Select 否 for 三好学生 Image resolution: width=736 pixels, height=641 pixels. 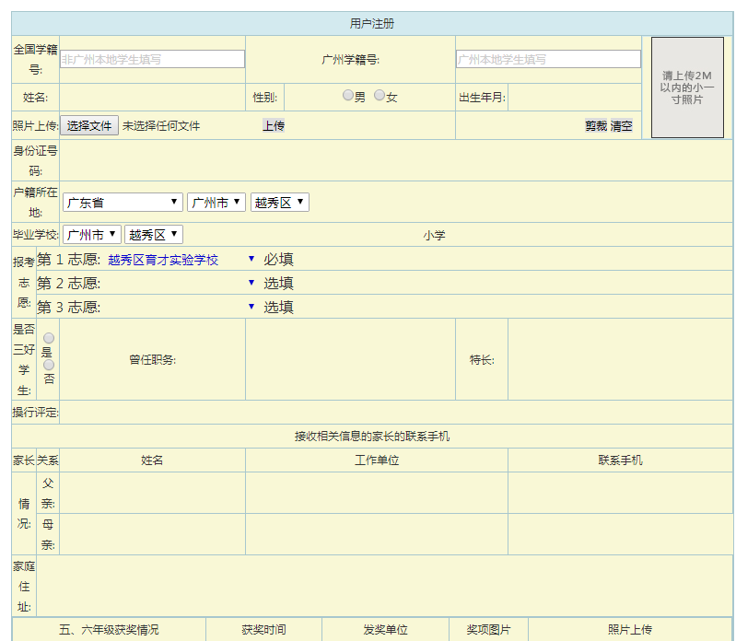(49, 366)
